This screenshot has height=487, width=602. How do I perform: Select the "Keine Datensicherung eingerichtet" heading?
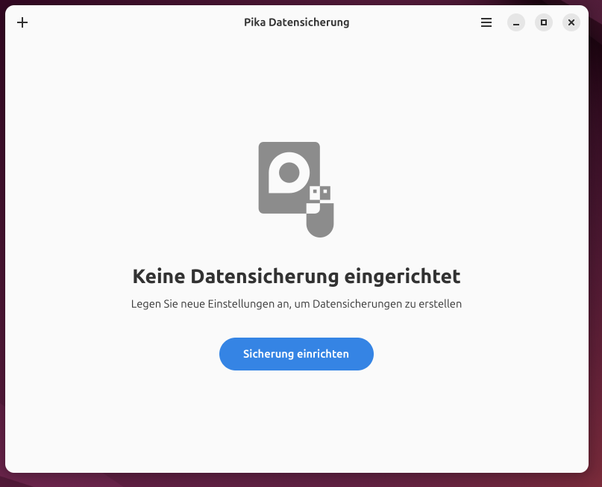[296, 276]
